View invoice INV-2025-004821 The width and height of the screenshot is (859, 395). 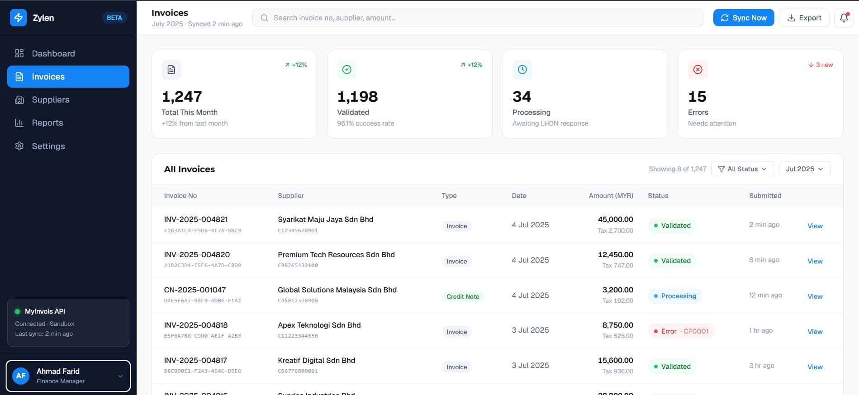[x=815, y=226]
